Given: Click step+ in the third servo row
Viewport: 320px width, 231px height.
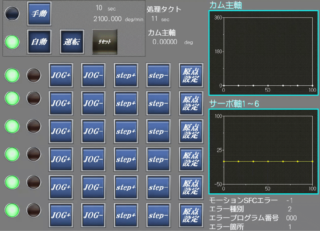Looking at the screenshot, I should (x=126, y=131).
